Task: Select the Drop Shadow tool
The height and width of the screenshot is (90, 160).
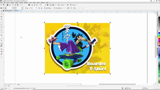Action: (1, 43)
